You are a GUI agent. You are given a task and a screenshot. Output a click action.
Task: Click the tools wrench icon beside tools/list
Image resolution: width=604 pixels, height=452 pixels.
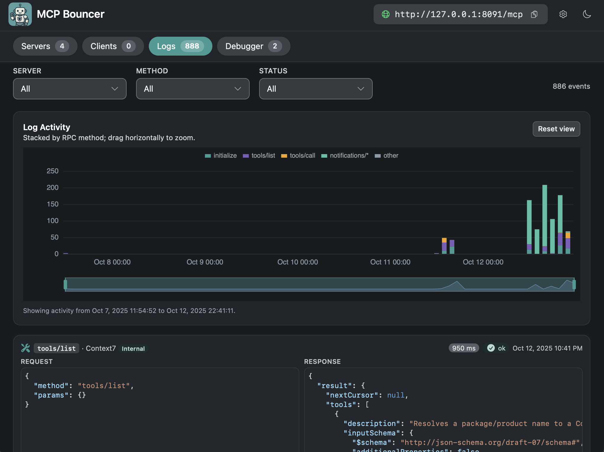point(25,348)
